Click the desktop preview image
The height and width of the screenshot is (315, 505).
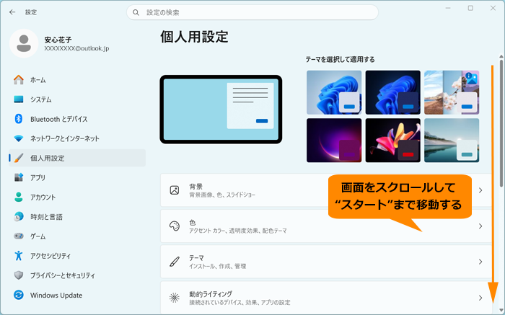click(x=221, y=110)
